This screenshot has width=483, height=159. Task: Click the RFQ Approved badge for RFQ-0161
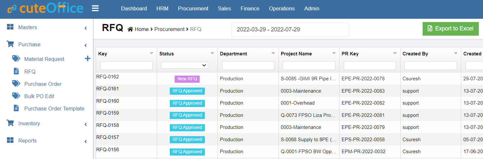pyautogui.click(x=187, y=91)
